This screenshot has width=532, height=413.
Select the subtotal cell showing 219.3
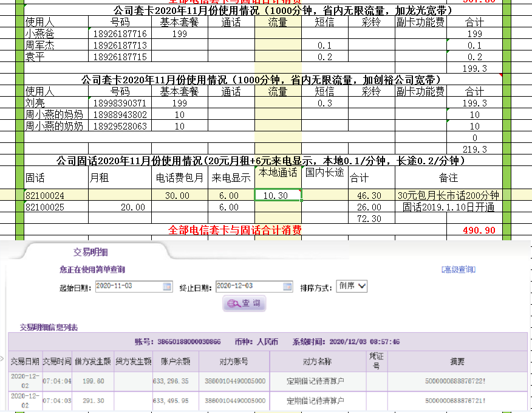pos(474,149)
